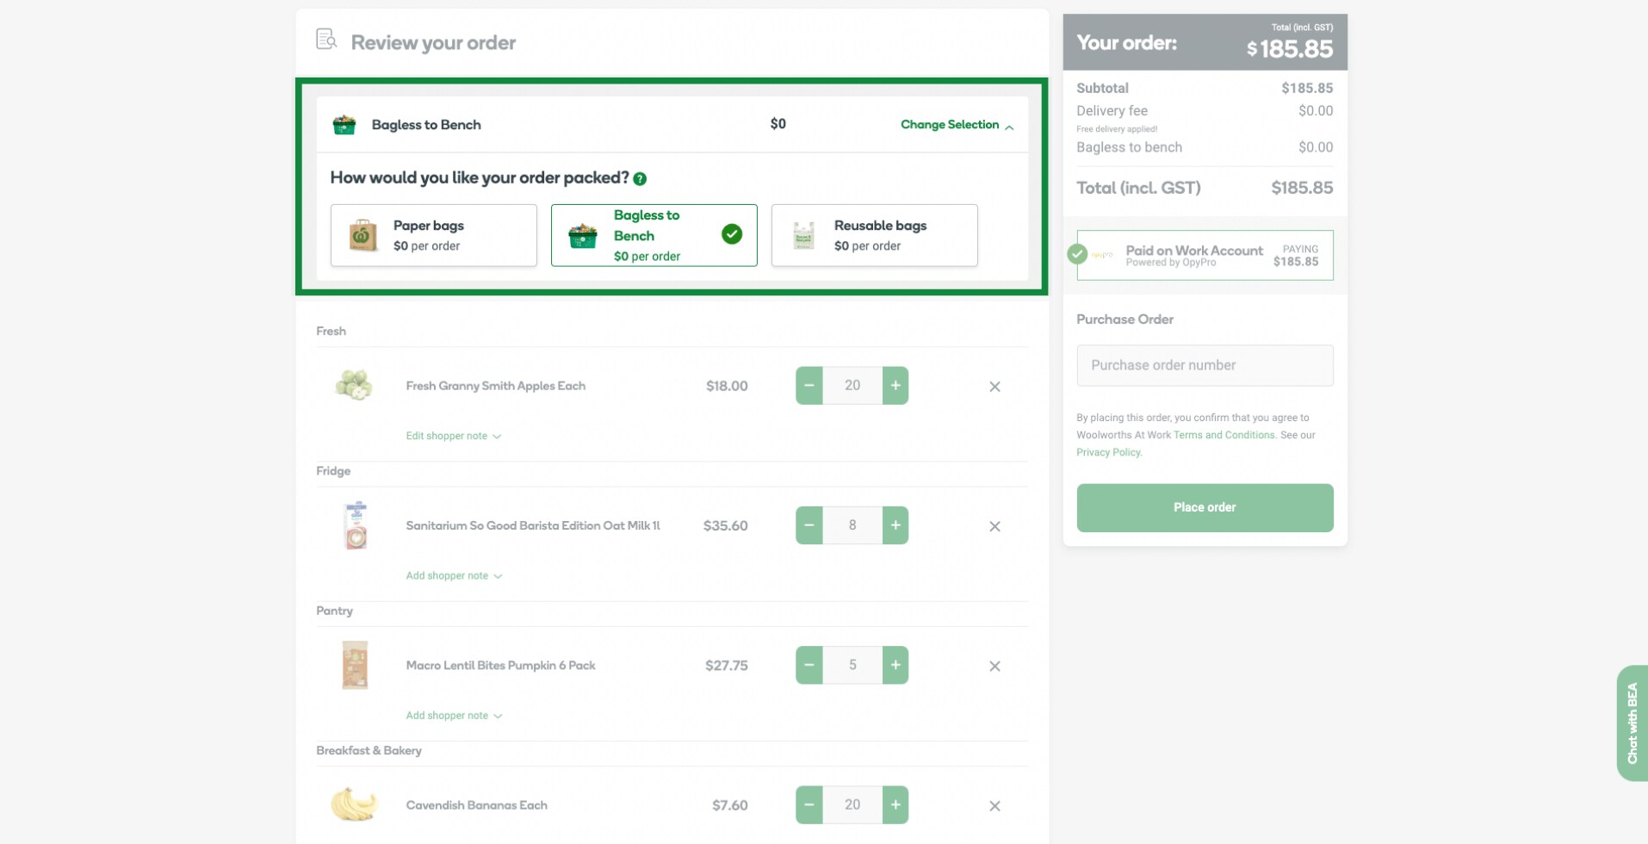Remove Sanitarium Oat Milk using the X icon
The height and width of the screenshot is (844, 1648).
click(994, 526)
